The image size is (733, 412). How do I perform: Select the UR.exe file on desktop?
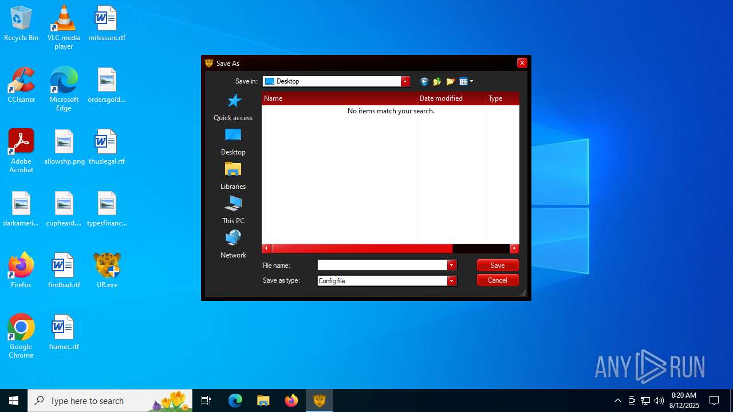click(x=107, y=271)
